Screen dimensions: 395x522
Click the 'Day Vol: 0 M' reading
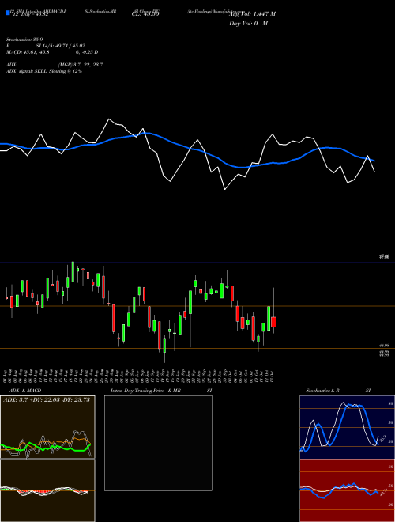(248, 24)
